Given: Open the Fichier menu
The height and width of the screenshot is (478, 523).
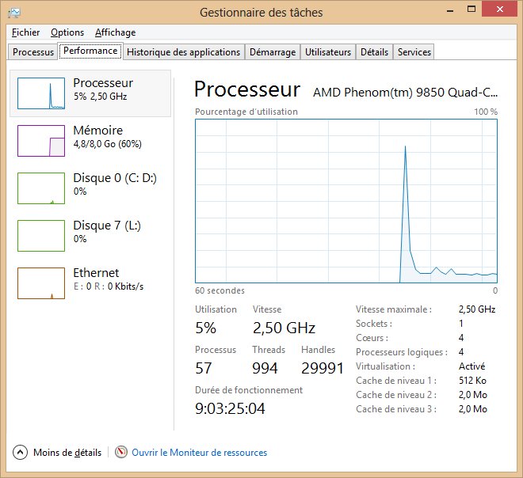Looking at the screenshot, I should click(x=26, y=32).
